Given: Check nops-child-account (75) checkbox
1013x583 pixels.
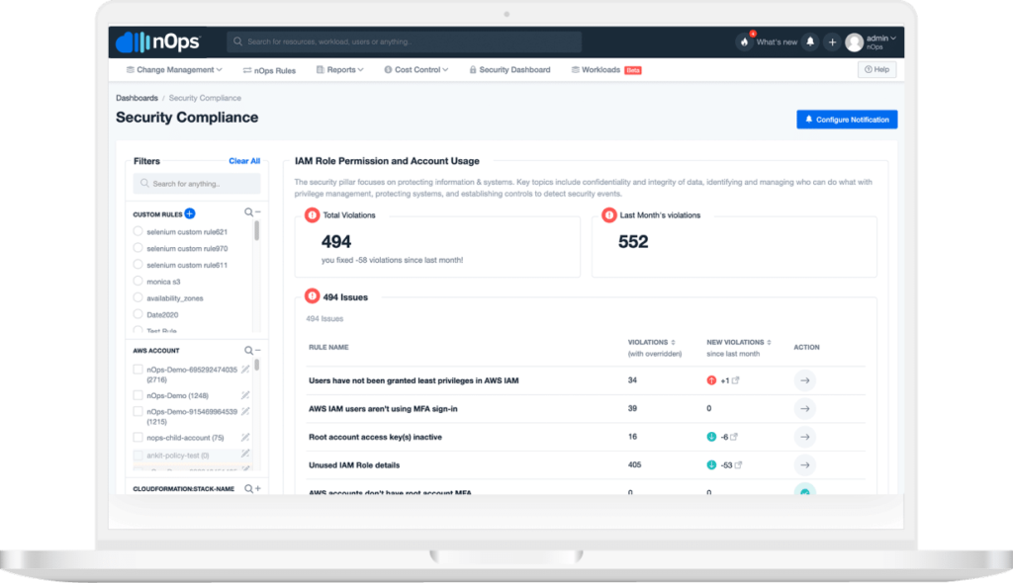Looking at the screenshot, I should 138,437.
